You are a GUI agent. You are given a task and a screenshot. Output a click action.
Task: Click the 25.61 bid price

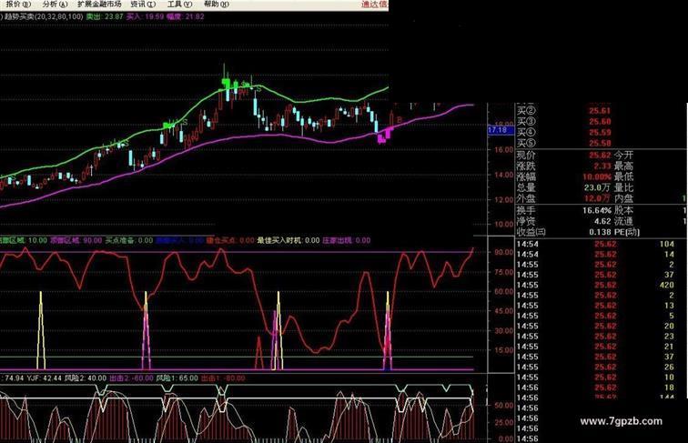600,111
